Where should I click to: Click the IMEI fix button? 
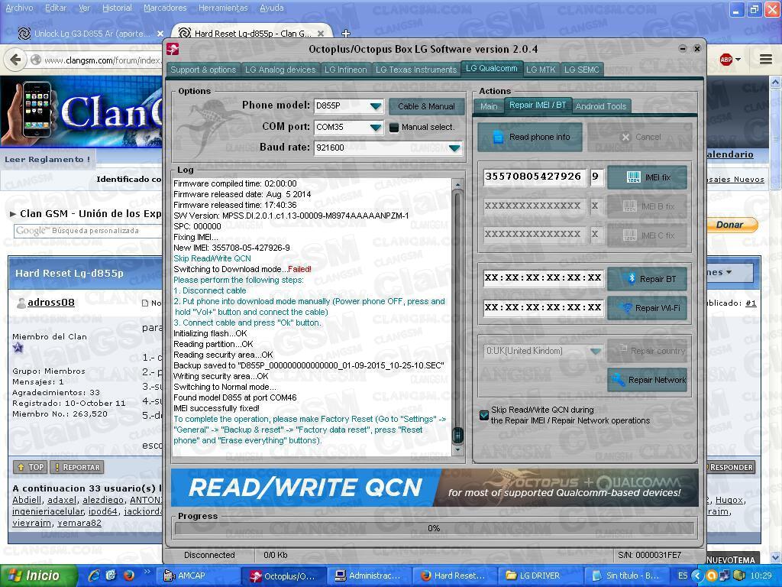click(647, 177)
